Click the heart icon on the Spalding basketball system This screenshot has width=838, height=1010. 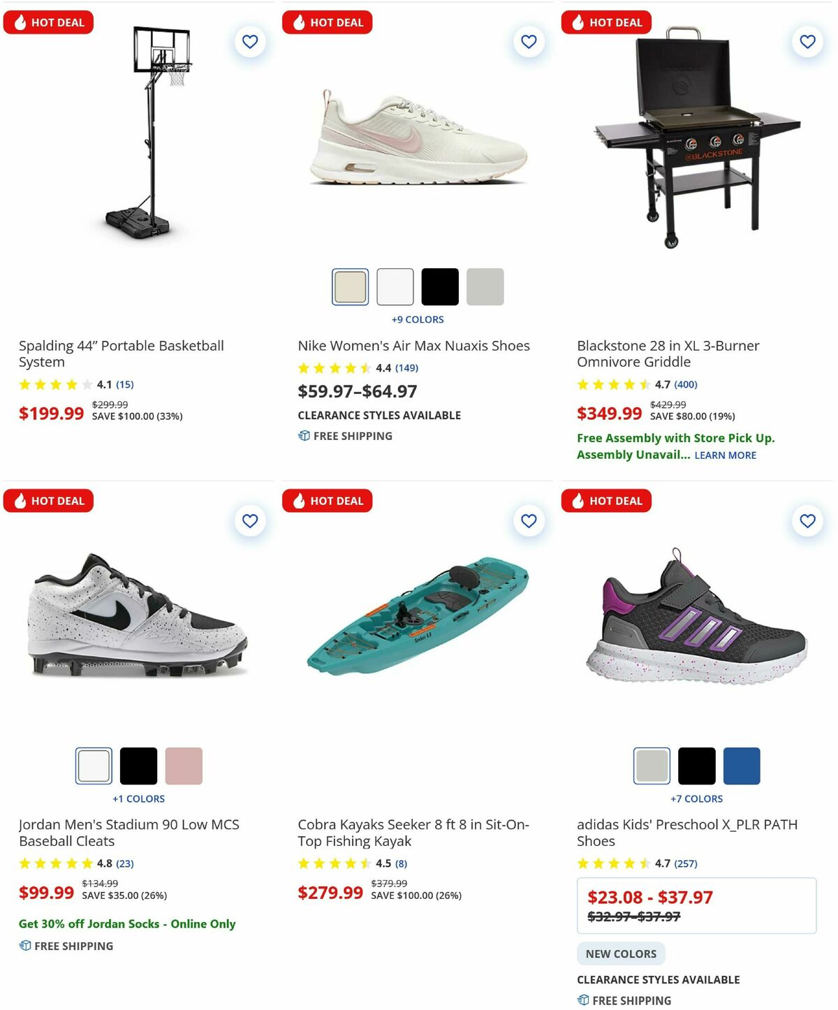pos(249,42)
